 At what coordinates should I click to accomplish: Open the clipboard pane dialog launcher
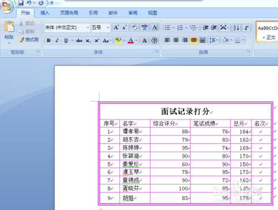coord(38,51)
